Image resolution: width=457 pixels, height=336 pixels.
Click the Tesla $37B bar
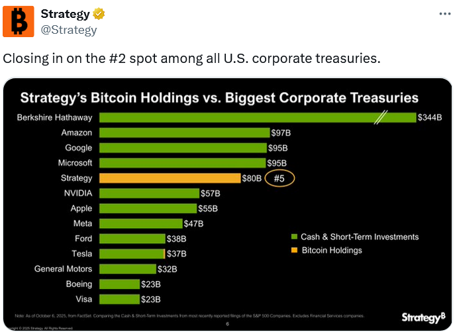(x=132, y=254)
